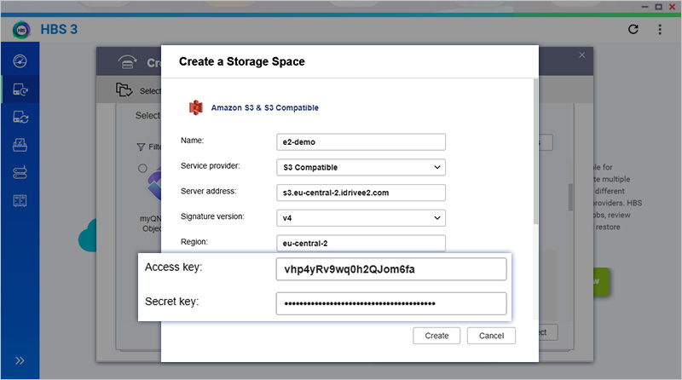Click the Access key label

(x=174, y=267)
